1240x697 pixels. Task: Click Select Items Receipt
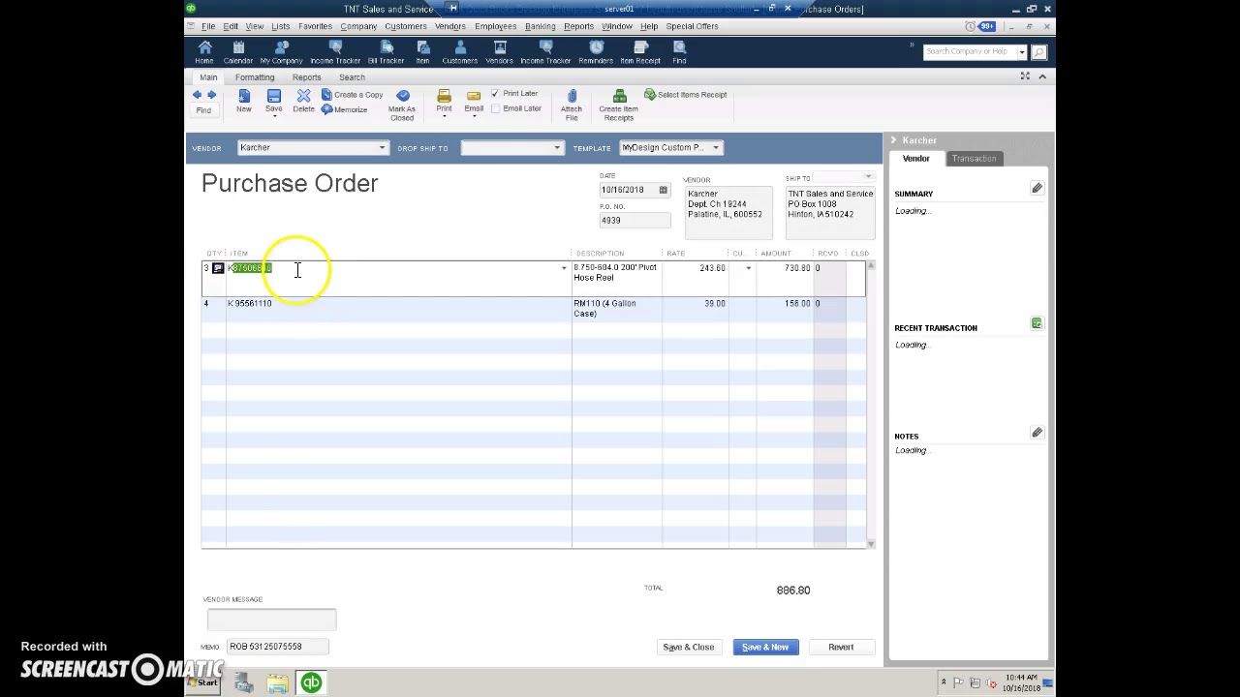pyautogui.click(x=685, y=95)
